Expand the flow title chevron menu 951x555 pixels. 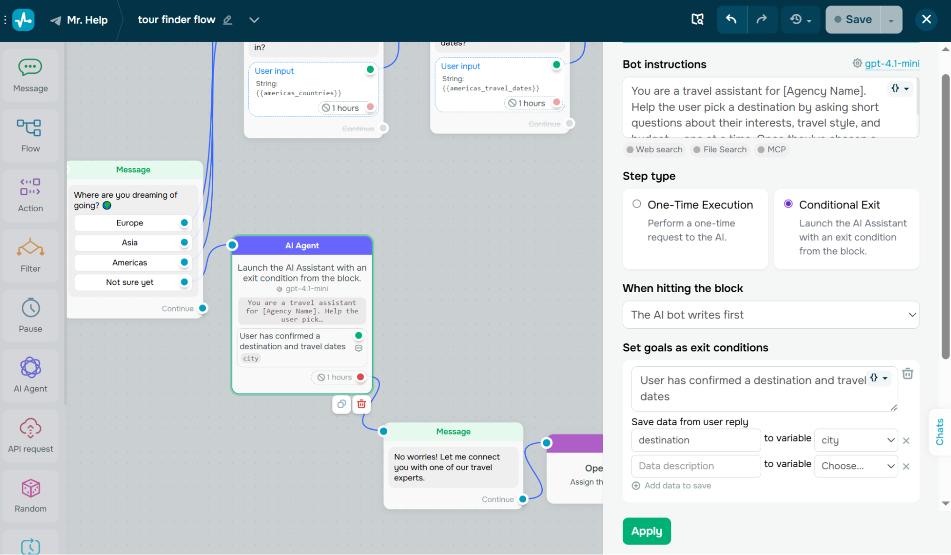[254, 19]
